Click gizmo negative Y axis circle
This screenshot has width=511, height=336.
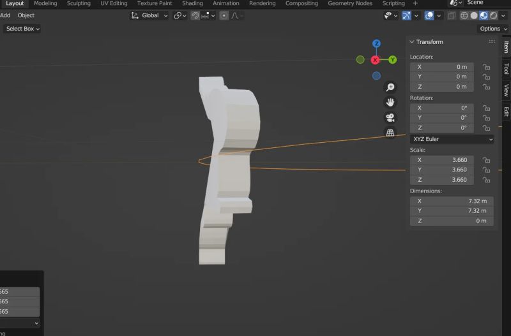360,59
